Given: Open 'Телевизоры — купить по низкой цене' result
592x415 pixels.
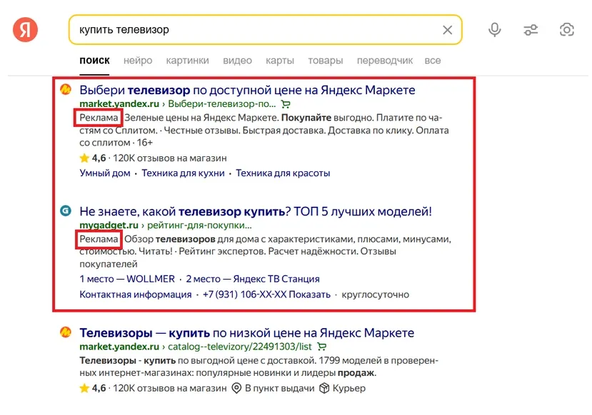Looking at the screenshot, I should coord(247,333).
